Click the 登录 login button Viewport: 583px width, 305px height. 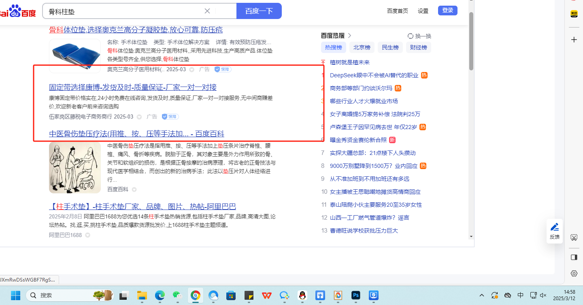447,11
